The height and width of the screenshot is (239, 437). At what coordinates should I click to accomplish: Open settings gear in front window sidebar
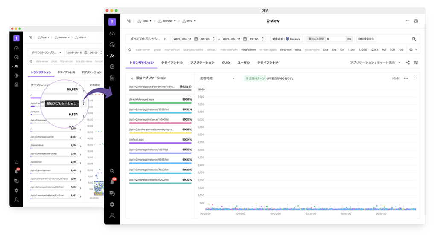point(112,204)
